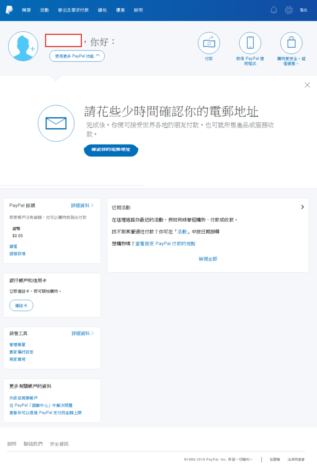Collapse the 使用更多 PayPal 功能 expander

coord(77,56)
